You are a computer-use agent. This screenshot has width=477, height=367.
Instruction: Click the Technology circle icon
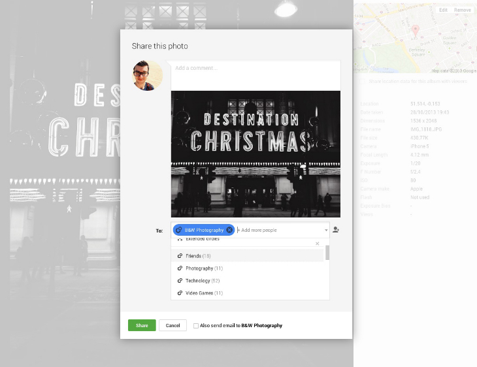[x=180, y=281]
